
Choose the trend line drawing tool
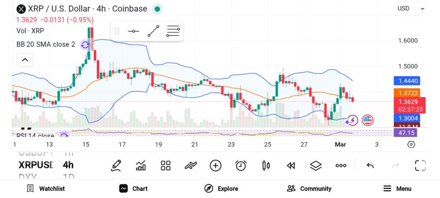[153, 31]
